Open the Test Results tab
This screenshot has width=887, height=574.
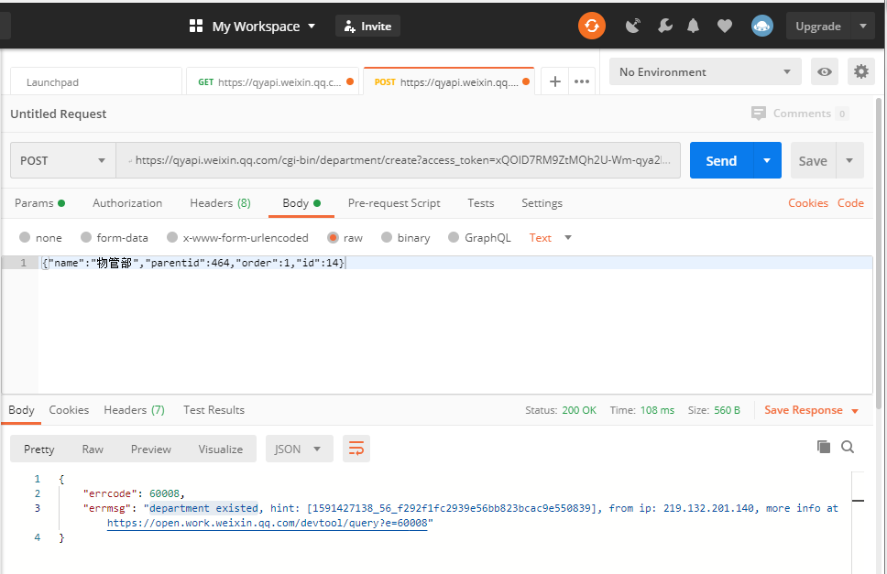point(214,409)
